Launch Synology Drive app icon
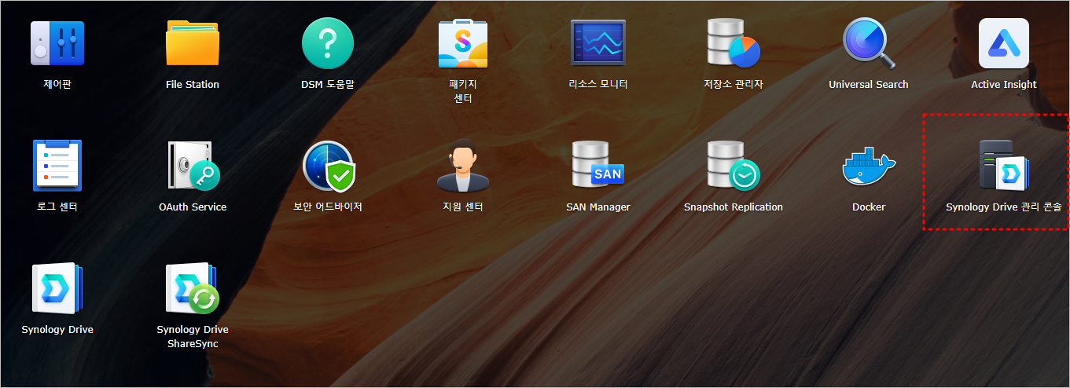 click(57, 288)
